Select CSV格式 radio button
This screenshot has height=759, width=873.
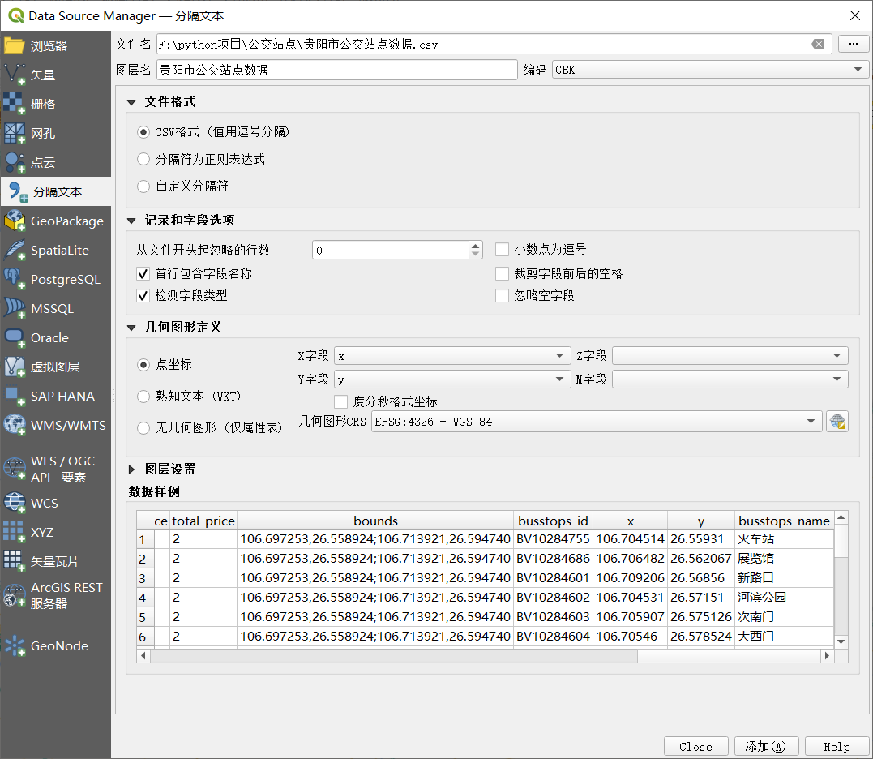[x=143, y=132]
